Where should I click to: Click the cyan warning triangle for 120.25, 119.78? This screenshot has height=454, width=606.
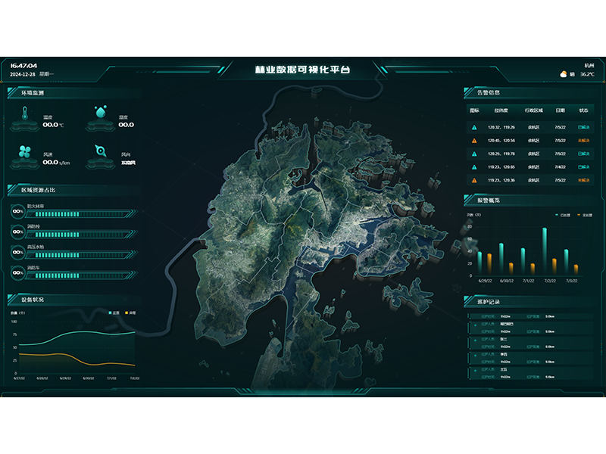[x=474, y=154]
